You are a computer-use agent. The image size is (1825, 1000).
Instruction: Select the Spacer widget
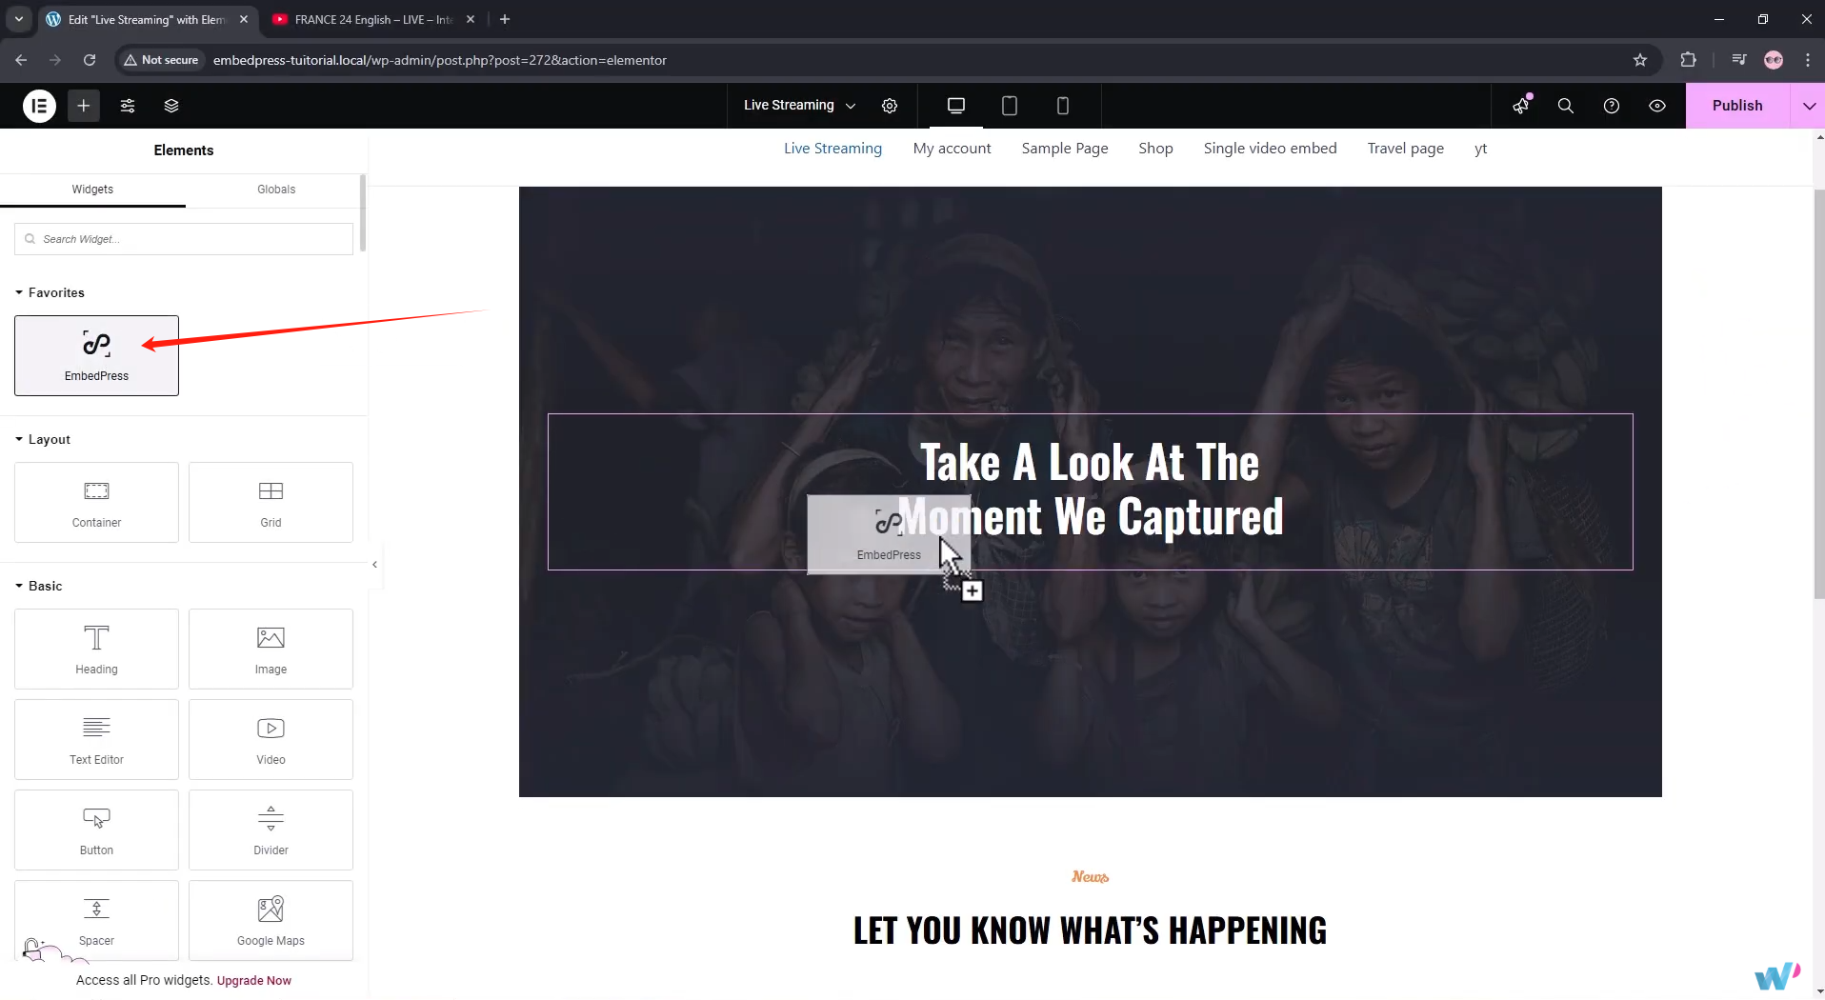[x=96, y=920]
